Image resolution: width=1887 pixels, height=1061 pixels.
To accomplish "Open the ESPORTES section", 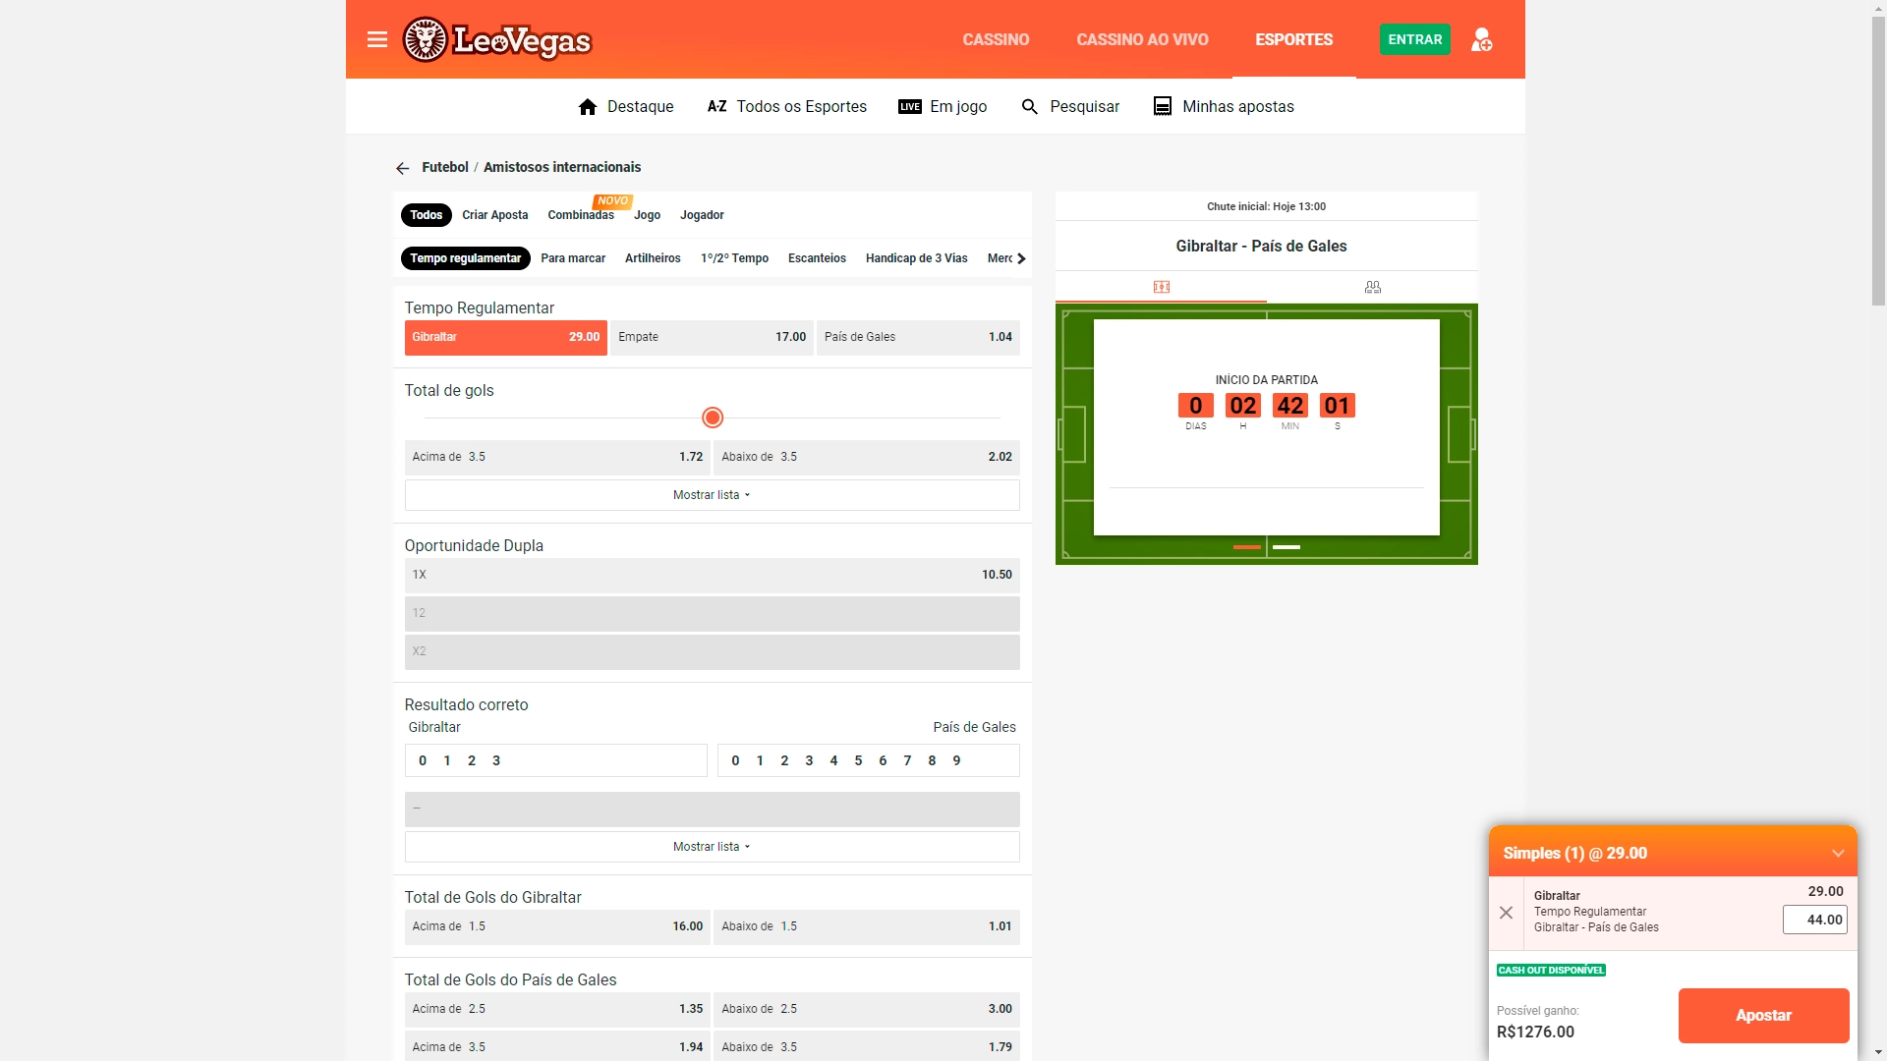I will (x=1294, y=39).
